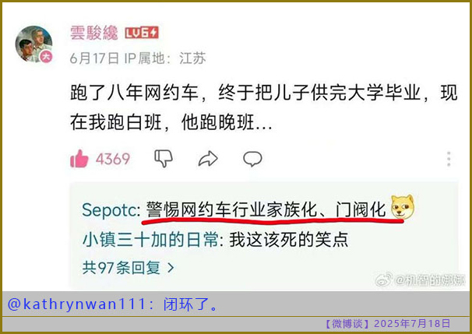Screen dimensions: 472x334
Task: Click the 4369 like count
Action: [x=113, y=159]
